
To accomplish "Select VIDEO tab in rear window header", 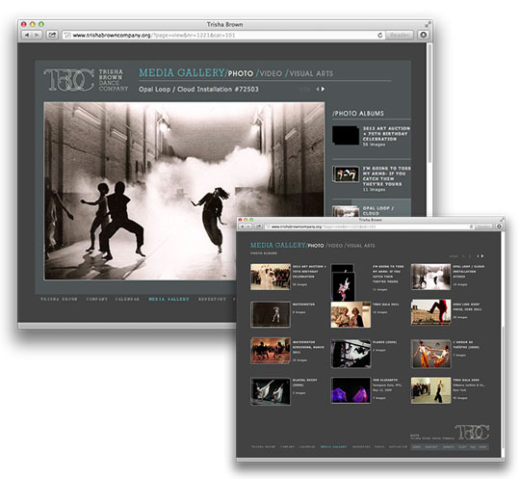I will [271, 73].
